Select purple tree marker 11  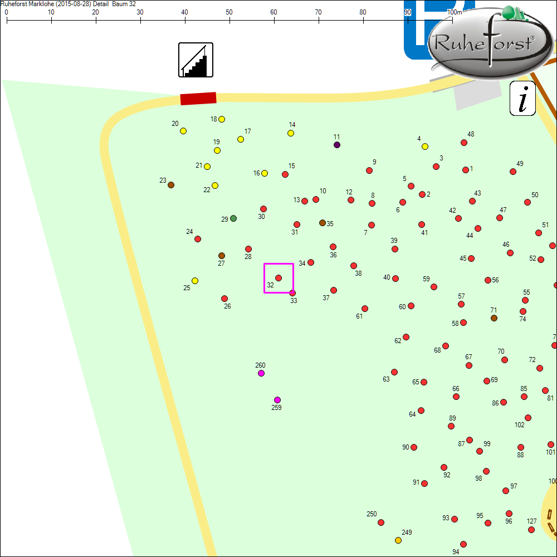pos(337,145)
